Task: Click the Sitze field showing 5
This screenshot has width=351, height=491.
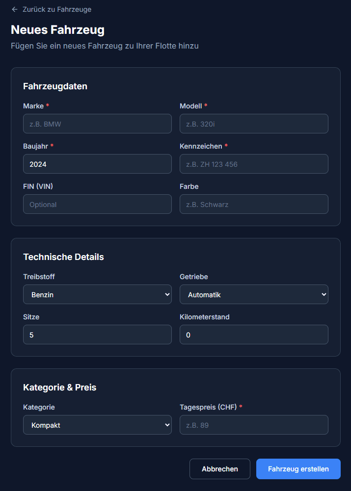Action: pos(97,335)
